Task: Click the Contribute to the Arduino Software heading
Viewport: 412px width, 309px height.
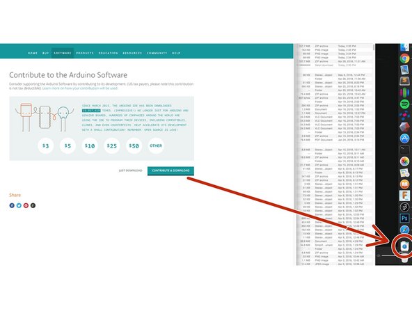Action: coord(68,75)
